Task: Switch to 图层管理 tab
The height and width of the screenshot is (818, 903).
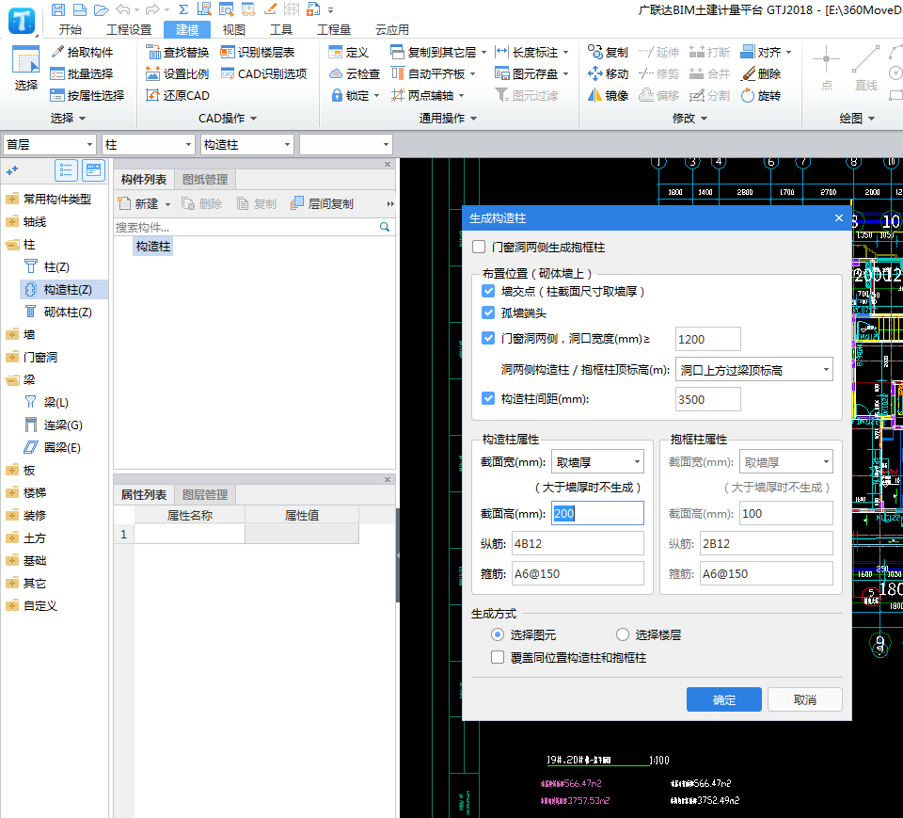Action: point(204,494)
